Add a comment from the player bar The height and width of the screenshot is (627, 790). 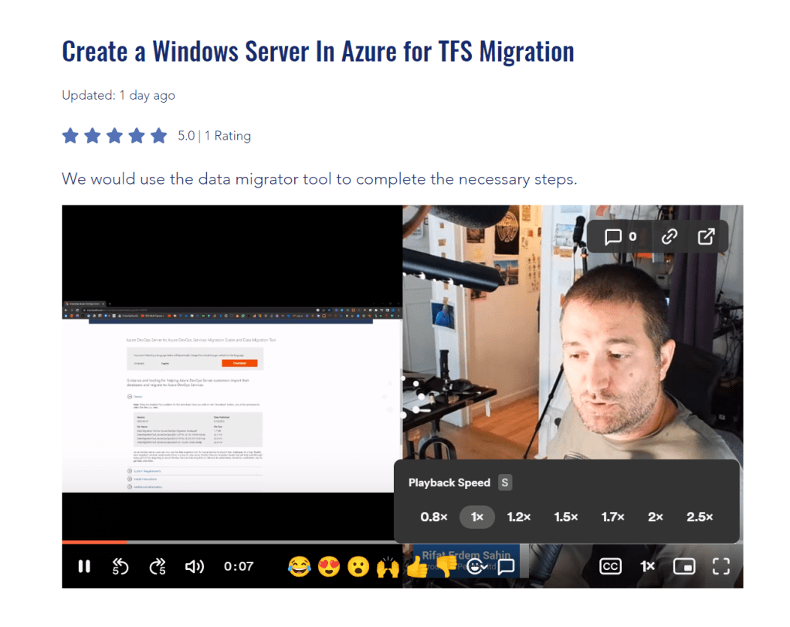tap(506, 567)
